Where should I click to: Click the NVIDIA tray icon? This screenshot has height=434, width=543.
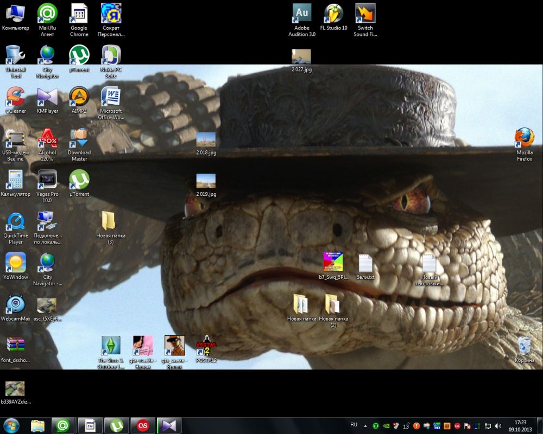[386, 426]
